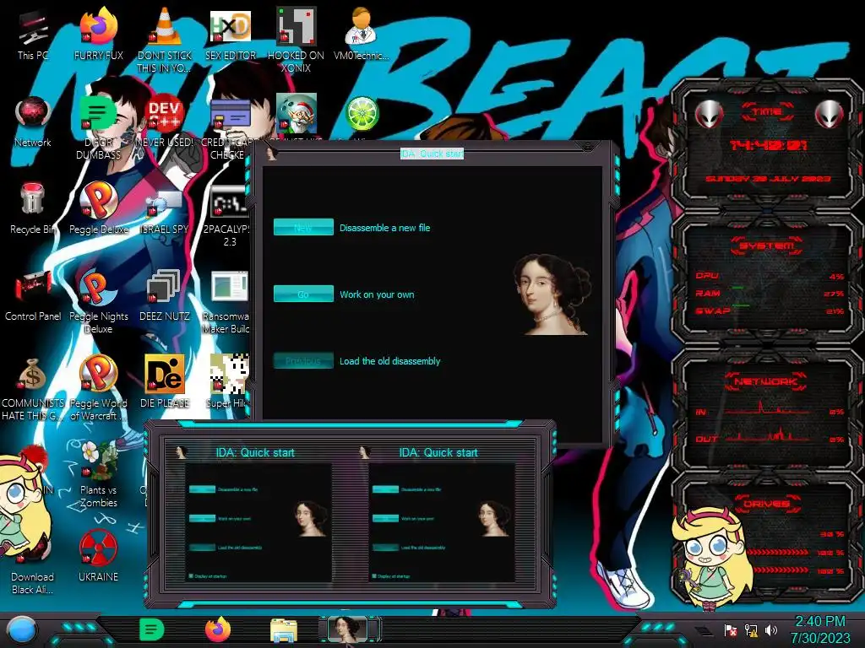Launch Plants vs Zombies from the desktop
This screenshot has height=648, width=865.
pos(98,475)
